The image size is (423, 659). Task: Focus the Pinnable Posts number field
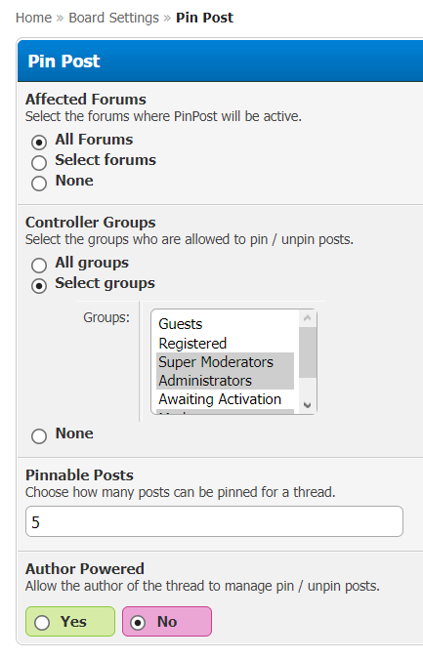215,521
